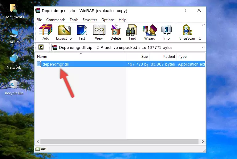Show archive Info

[166, 32]
